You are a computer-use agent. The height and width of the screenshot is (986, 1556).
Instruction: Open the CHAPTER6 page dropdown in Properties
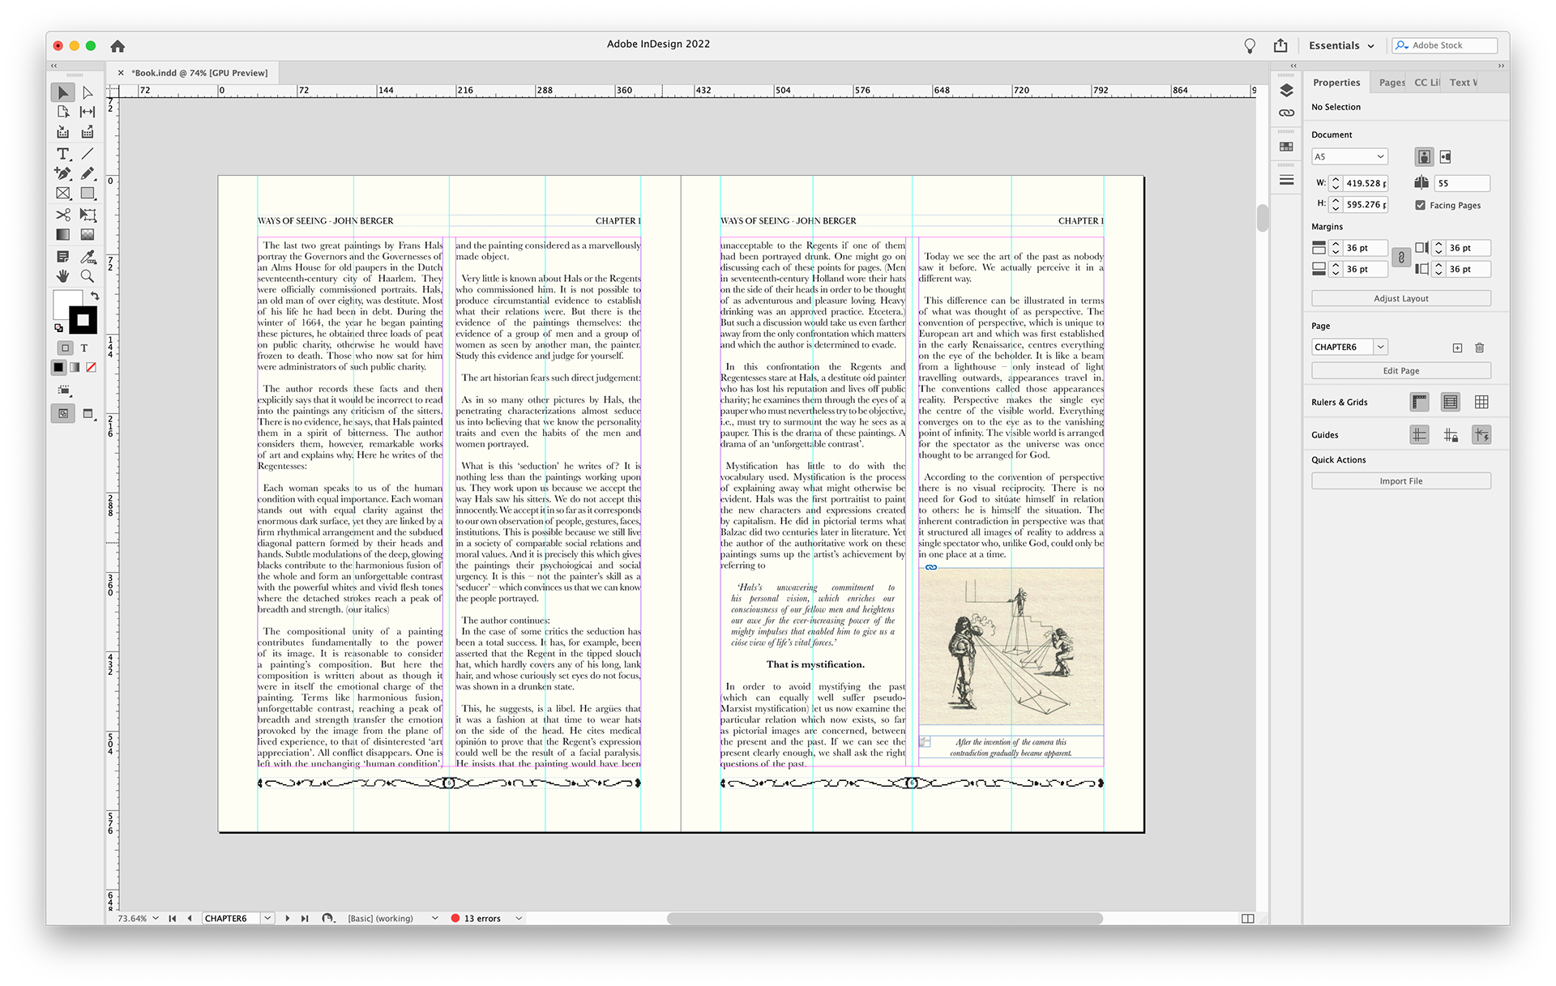(1381, 347)
